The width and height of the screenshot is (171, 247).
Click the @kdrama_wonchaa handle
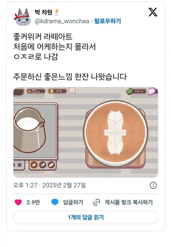pos(62,21)
